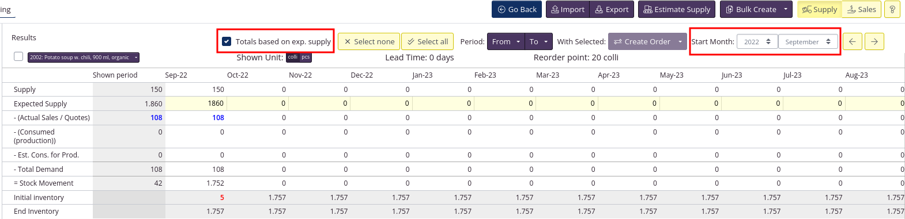Open the Period From dropdown
The height and width of the screenshot is (219, 905).
(506, 41)
